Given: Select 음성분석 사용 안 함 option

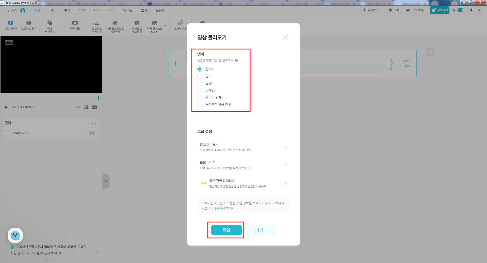Looking at the screenshot, I should [x=200, y=104].
